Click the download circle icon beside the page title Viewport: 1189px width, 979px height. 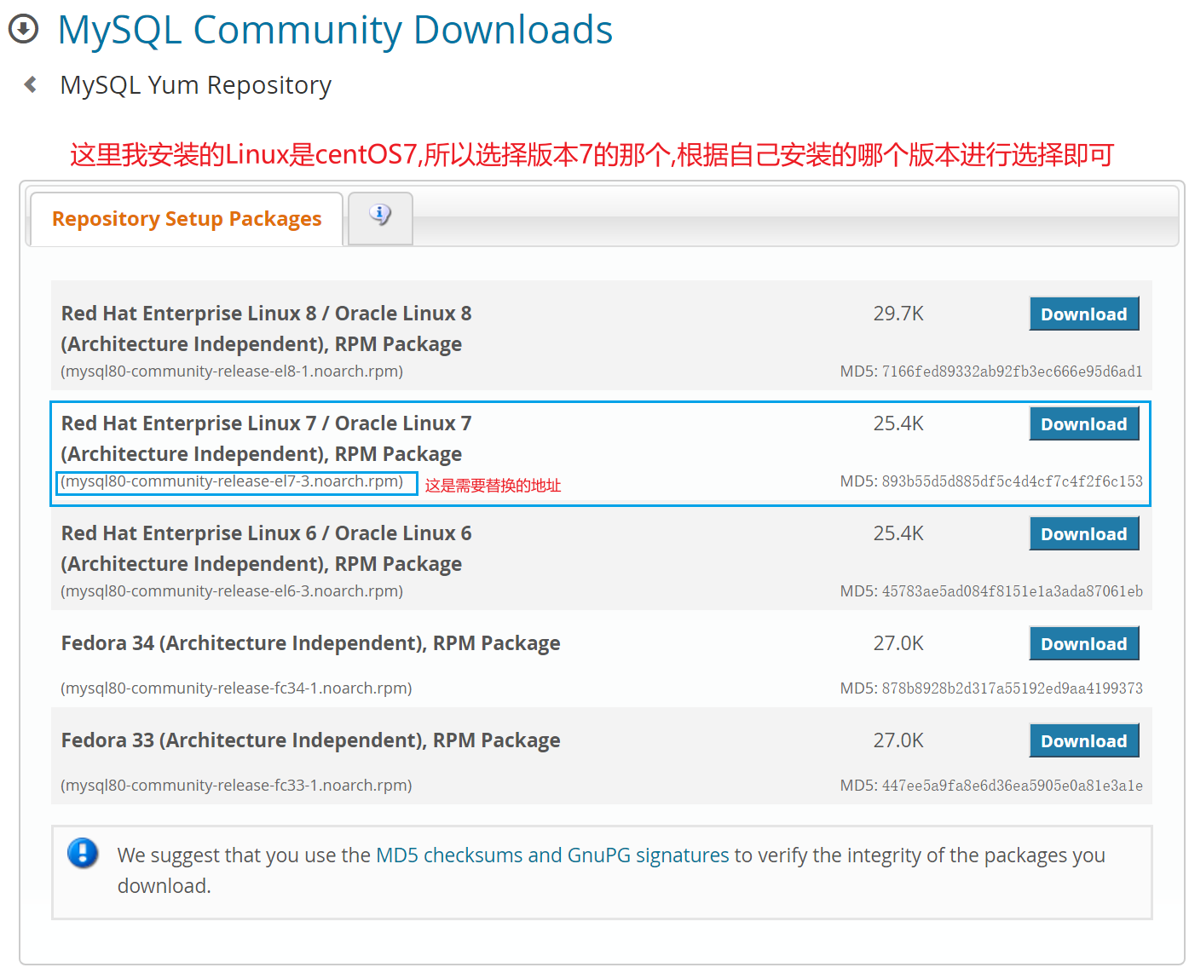[x=23, y=29]
